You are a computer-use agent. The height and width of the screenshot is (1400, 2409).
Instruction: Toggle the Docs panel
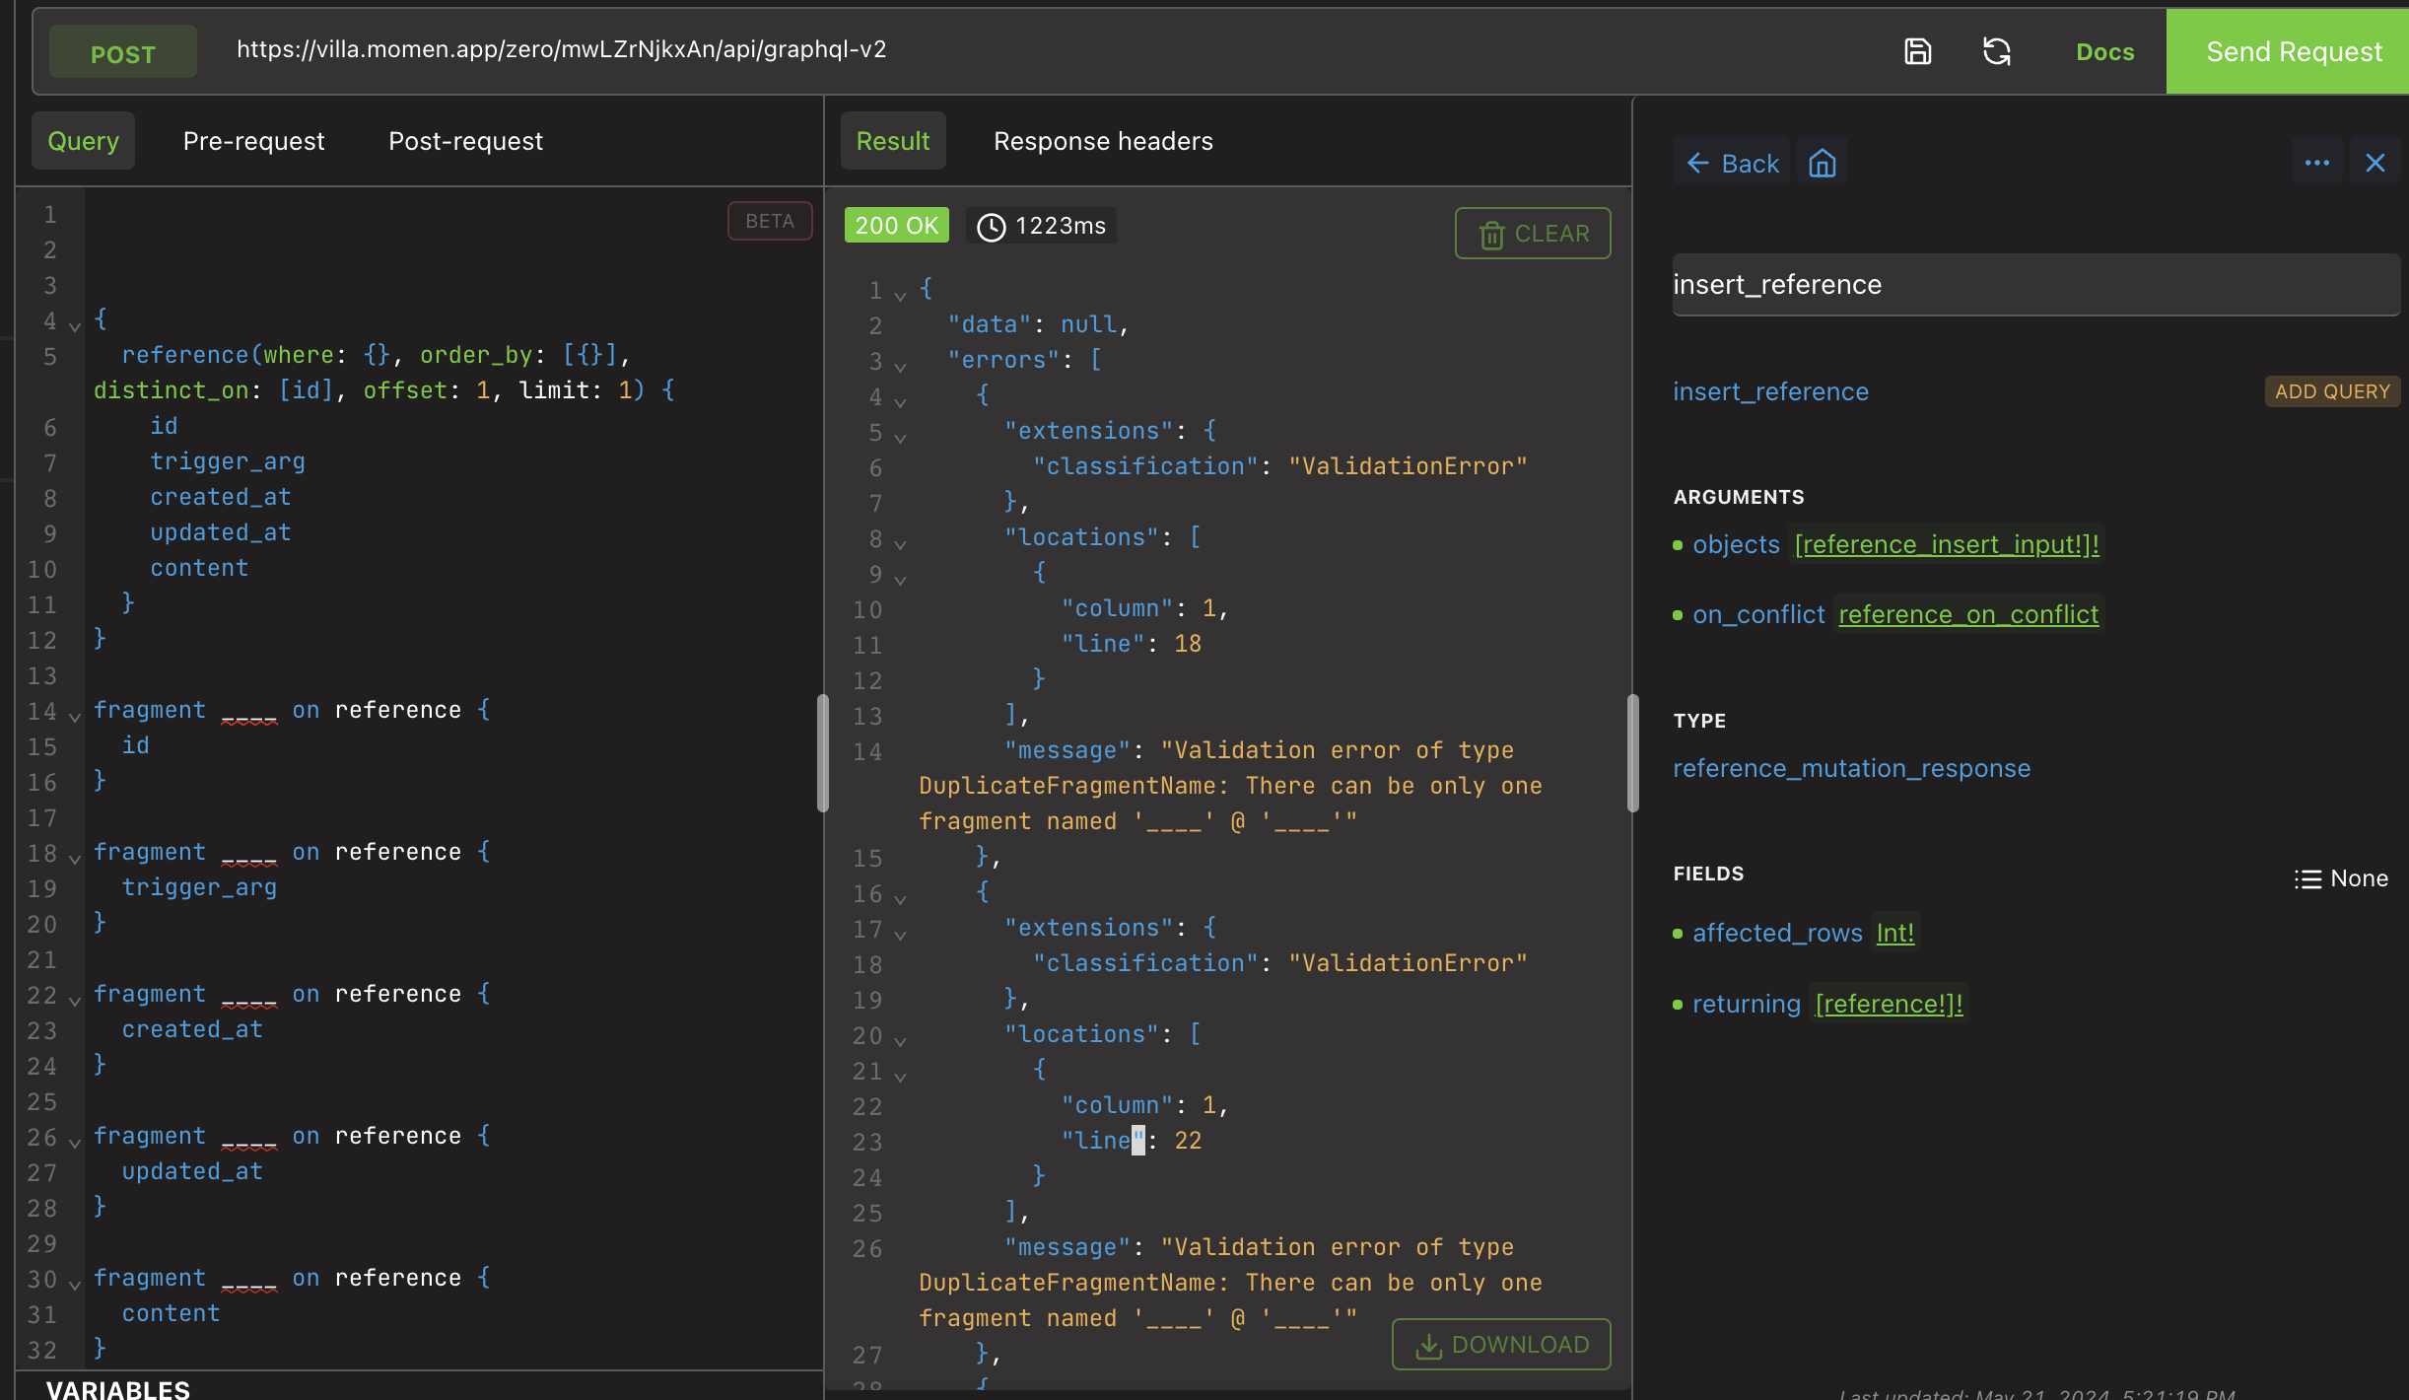coord(2104,51)
